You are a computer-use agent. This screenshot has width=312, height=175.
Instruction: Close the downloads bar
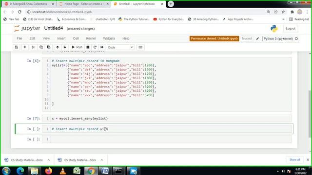tap(308, 160)
